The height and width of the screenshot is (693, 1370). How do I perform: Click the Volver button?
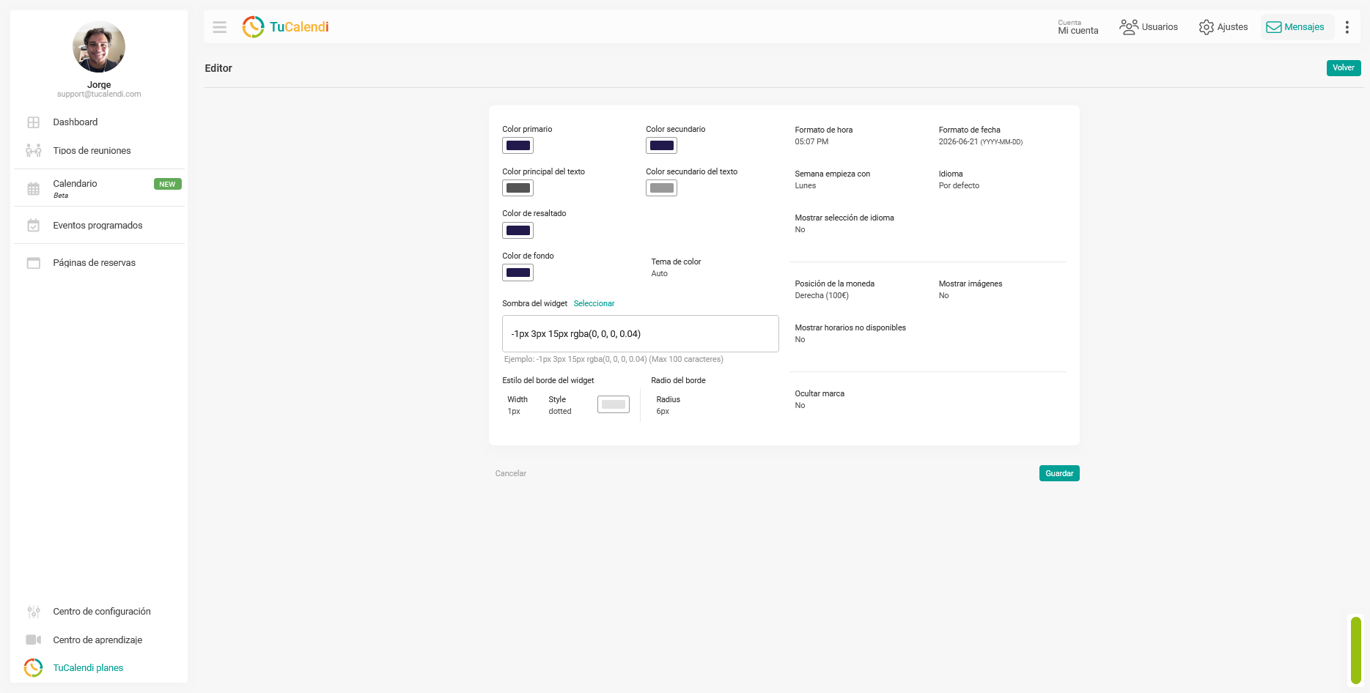pyautogui.click(x=1344, y=67)
